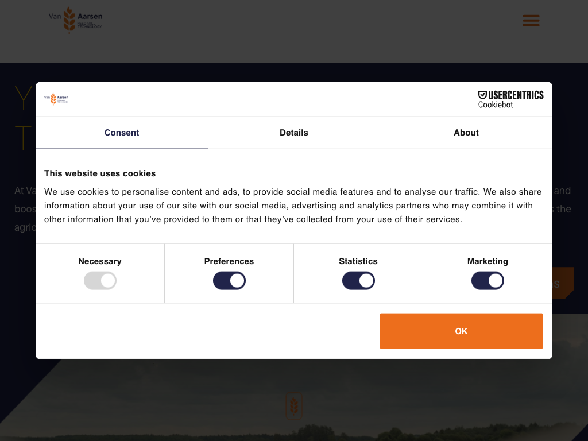Turn off the Statistics cookies toggle
This screenshot has width=588, height=441.
coord(358,281)
